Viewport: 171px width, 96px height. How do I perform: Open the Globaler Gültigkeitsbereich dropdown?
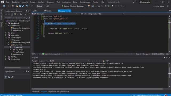[x=102, y=14]
